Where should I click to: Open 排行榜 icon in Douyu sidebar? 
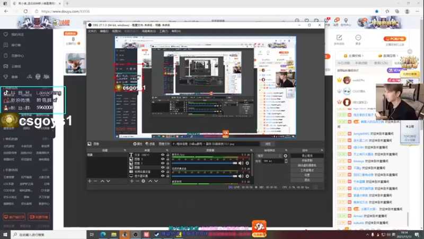tap(6, 45)
